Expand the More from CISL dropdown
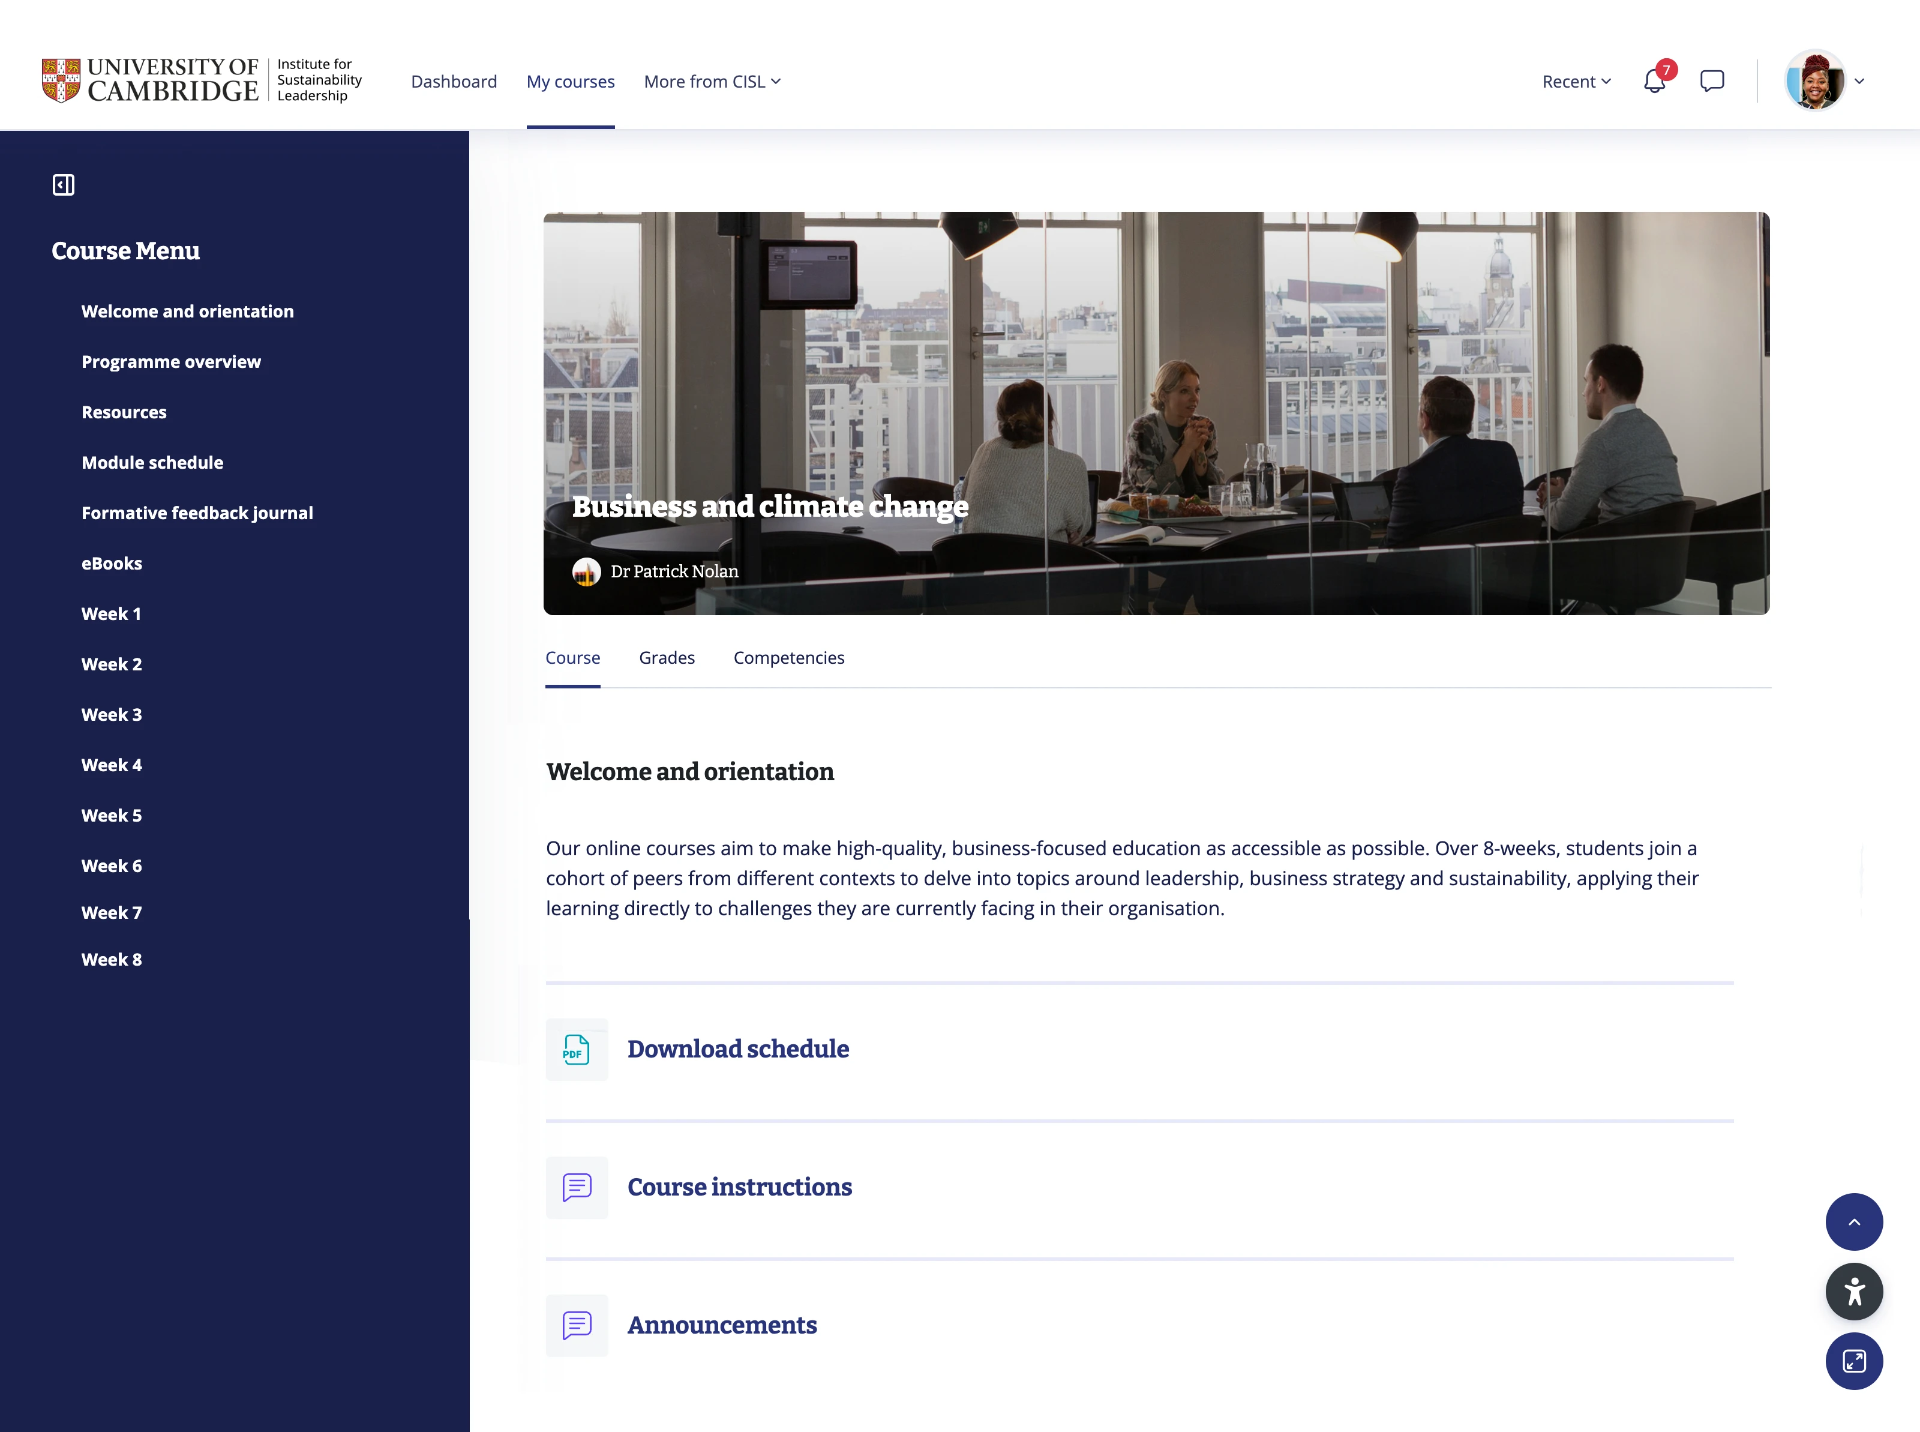The image size is (1920, 1432). 712,82
